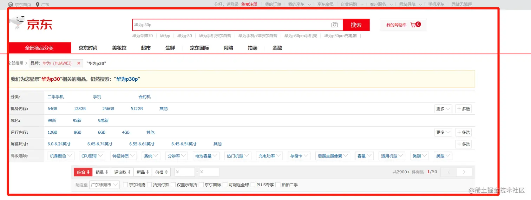Open the 广东珠海市 delivery location dropdown
Viewport: 531px width, 200px height.
tap(104, 185)
